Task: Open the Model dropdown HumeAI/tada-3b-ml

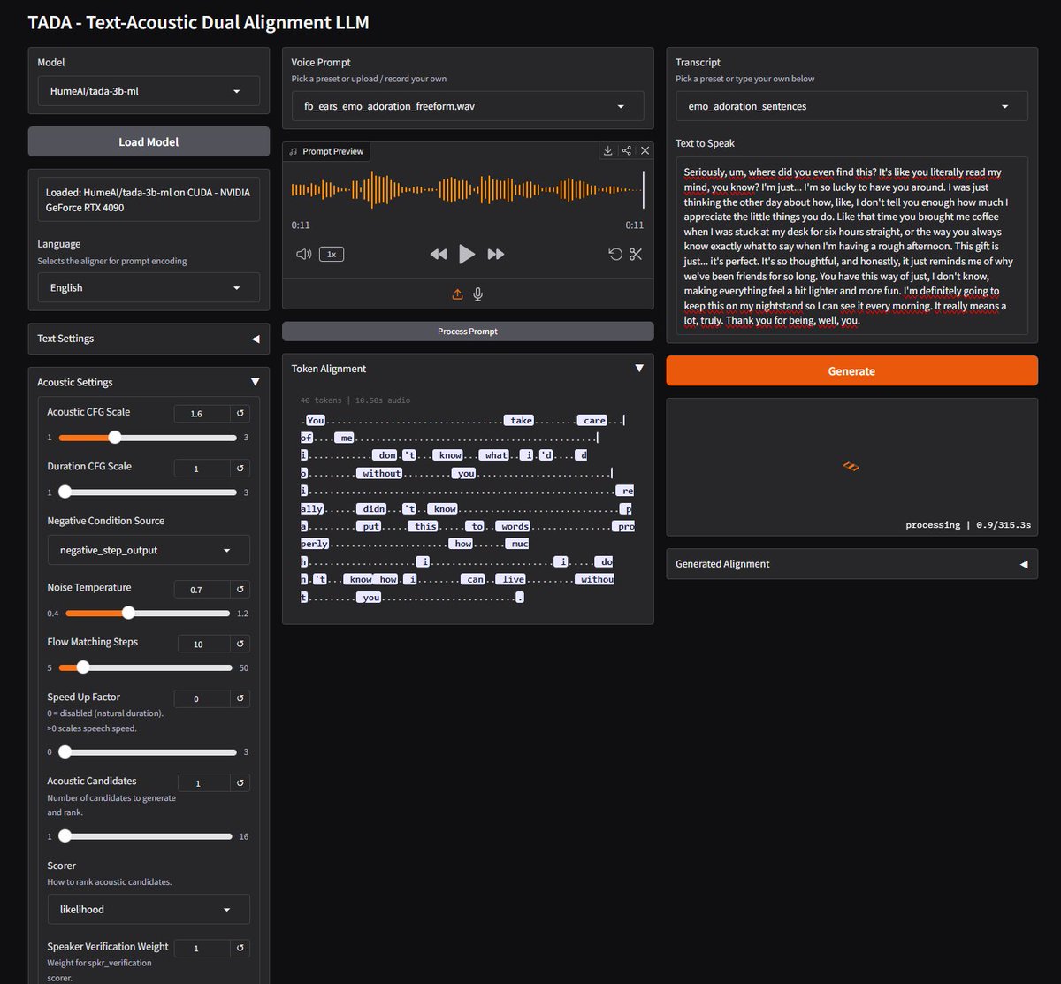Action: tap(149, 91)
